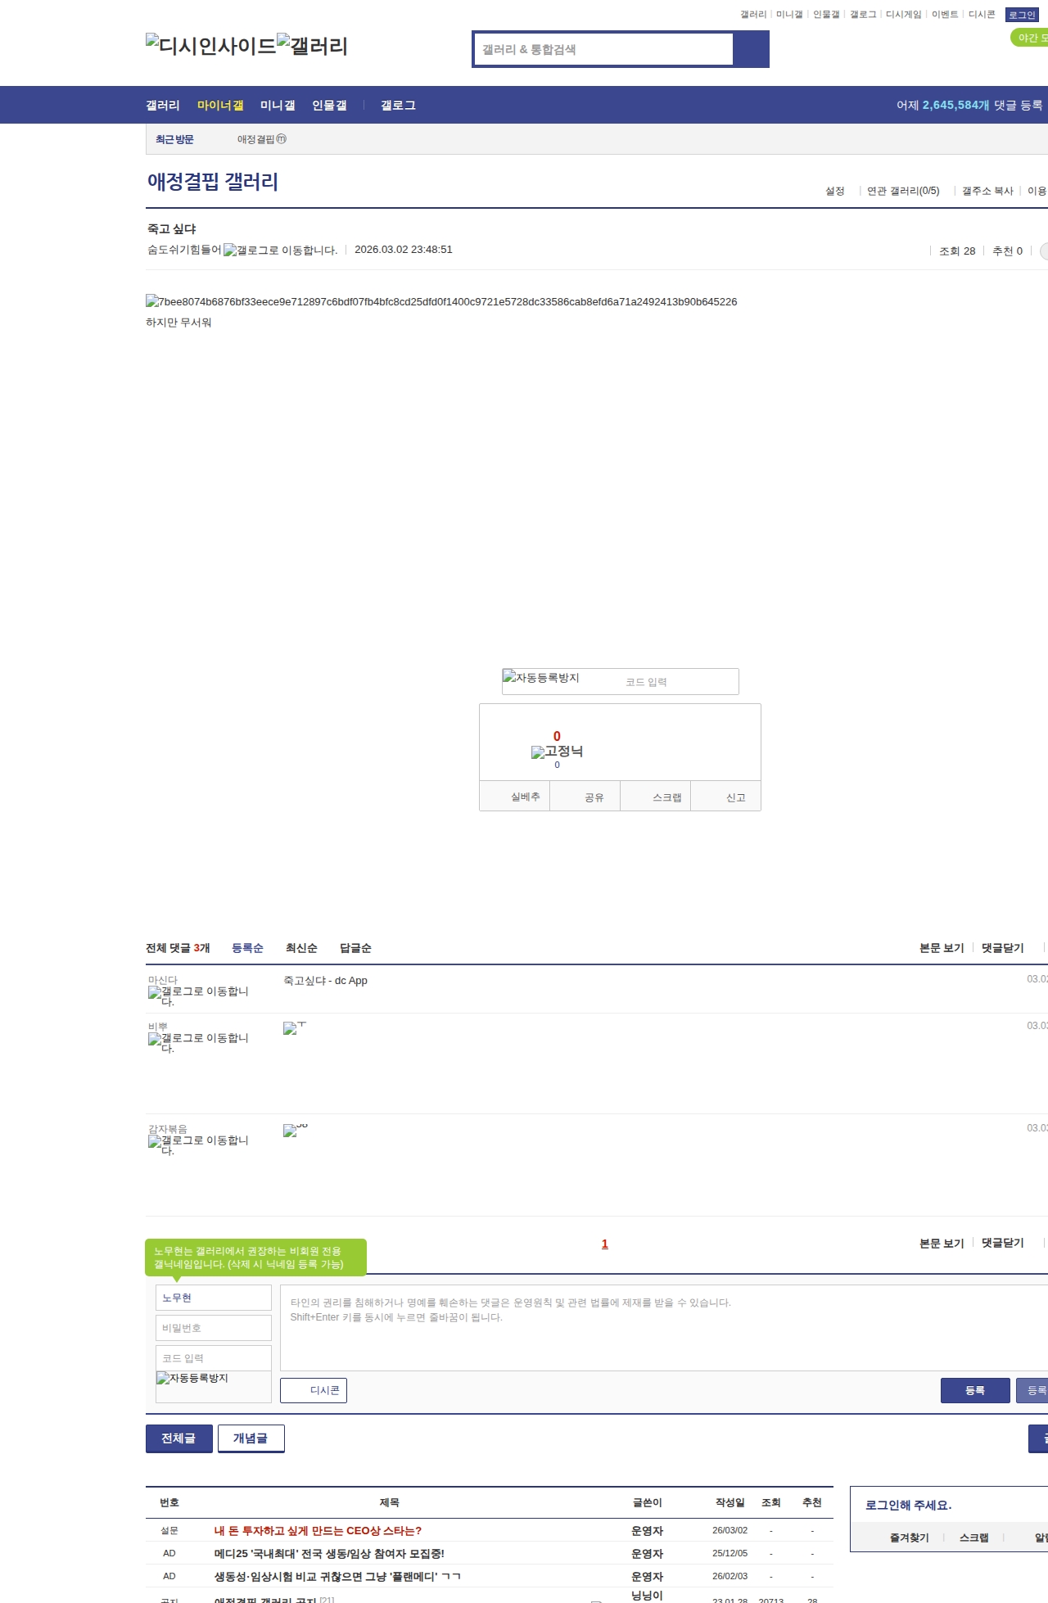Switch to the 전체글 tab
Image resolution: width=1048 pixels, height=1603 pixels.
pyautogui.click(x=178, y=1438)
